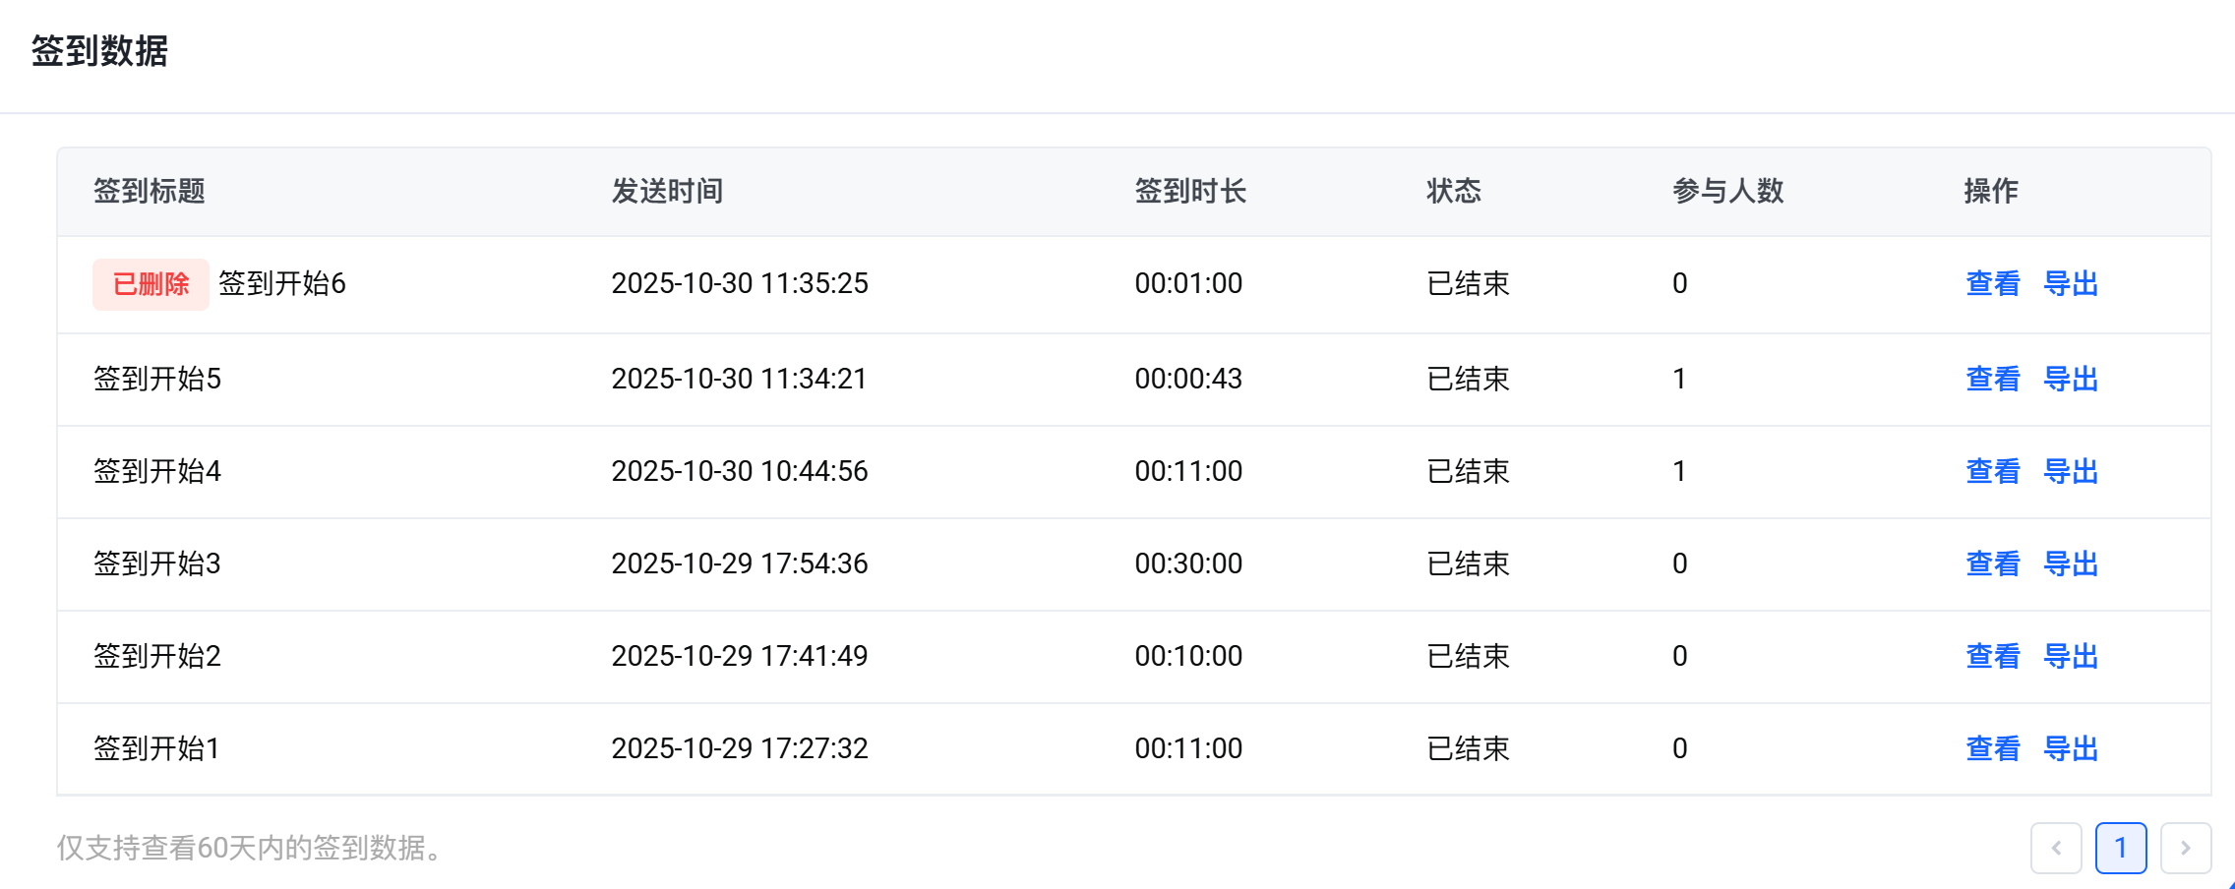Export the 签到开始3 record

coord(2071,563)
